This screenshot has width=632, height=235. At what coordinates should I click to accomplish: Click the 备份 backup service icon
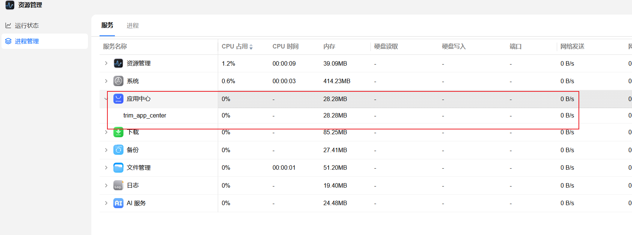(118, 150)
